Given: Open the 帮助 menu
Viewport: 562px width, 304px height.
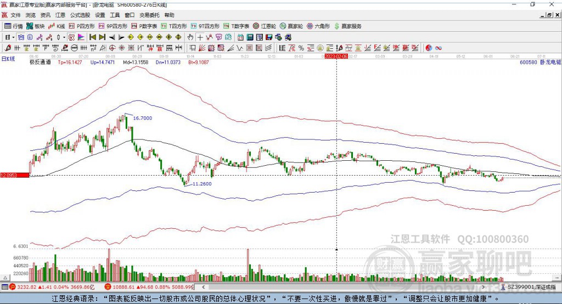Looking at the screenshot, I should (169, 15).
